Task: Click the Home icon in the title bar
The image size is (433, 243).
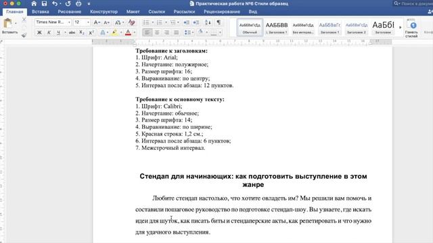Action: click(34, 3)
